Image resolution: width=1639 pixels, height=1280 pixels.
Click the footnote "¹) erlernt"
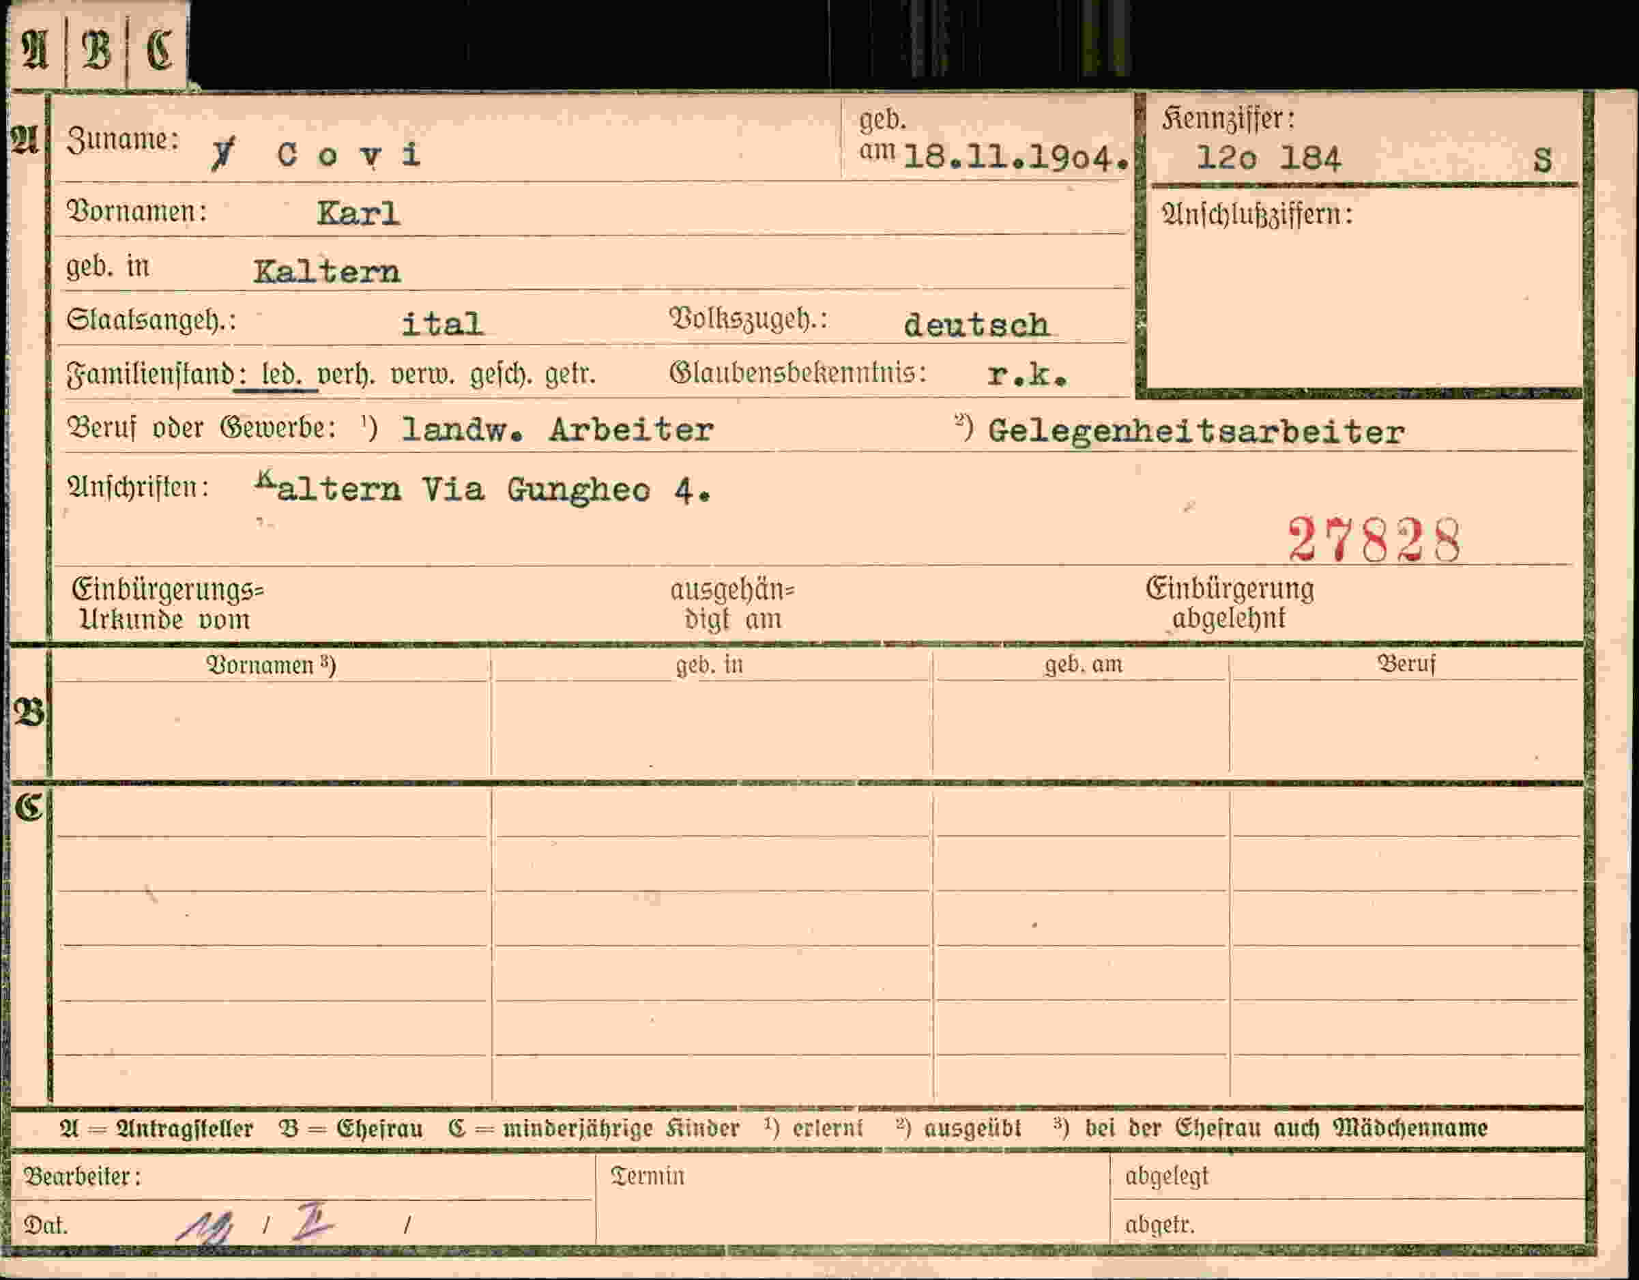coord(813,1128)
